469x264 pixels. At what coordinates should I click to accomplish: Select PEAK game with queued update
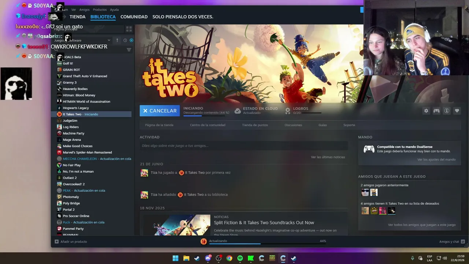[84, 191]
